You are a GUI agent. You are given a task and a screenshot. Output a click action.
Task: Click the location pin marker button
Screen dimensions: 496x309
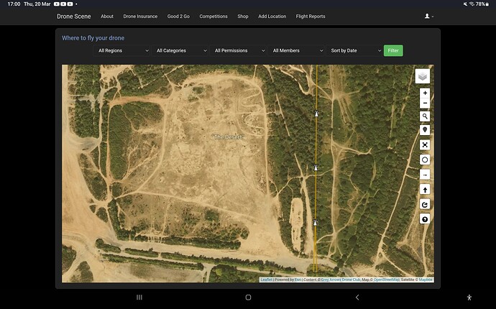click(x=425, y=130)
